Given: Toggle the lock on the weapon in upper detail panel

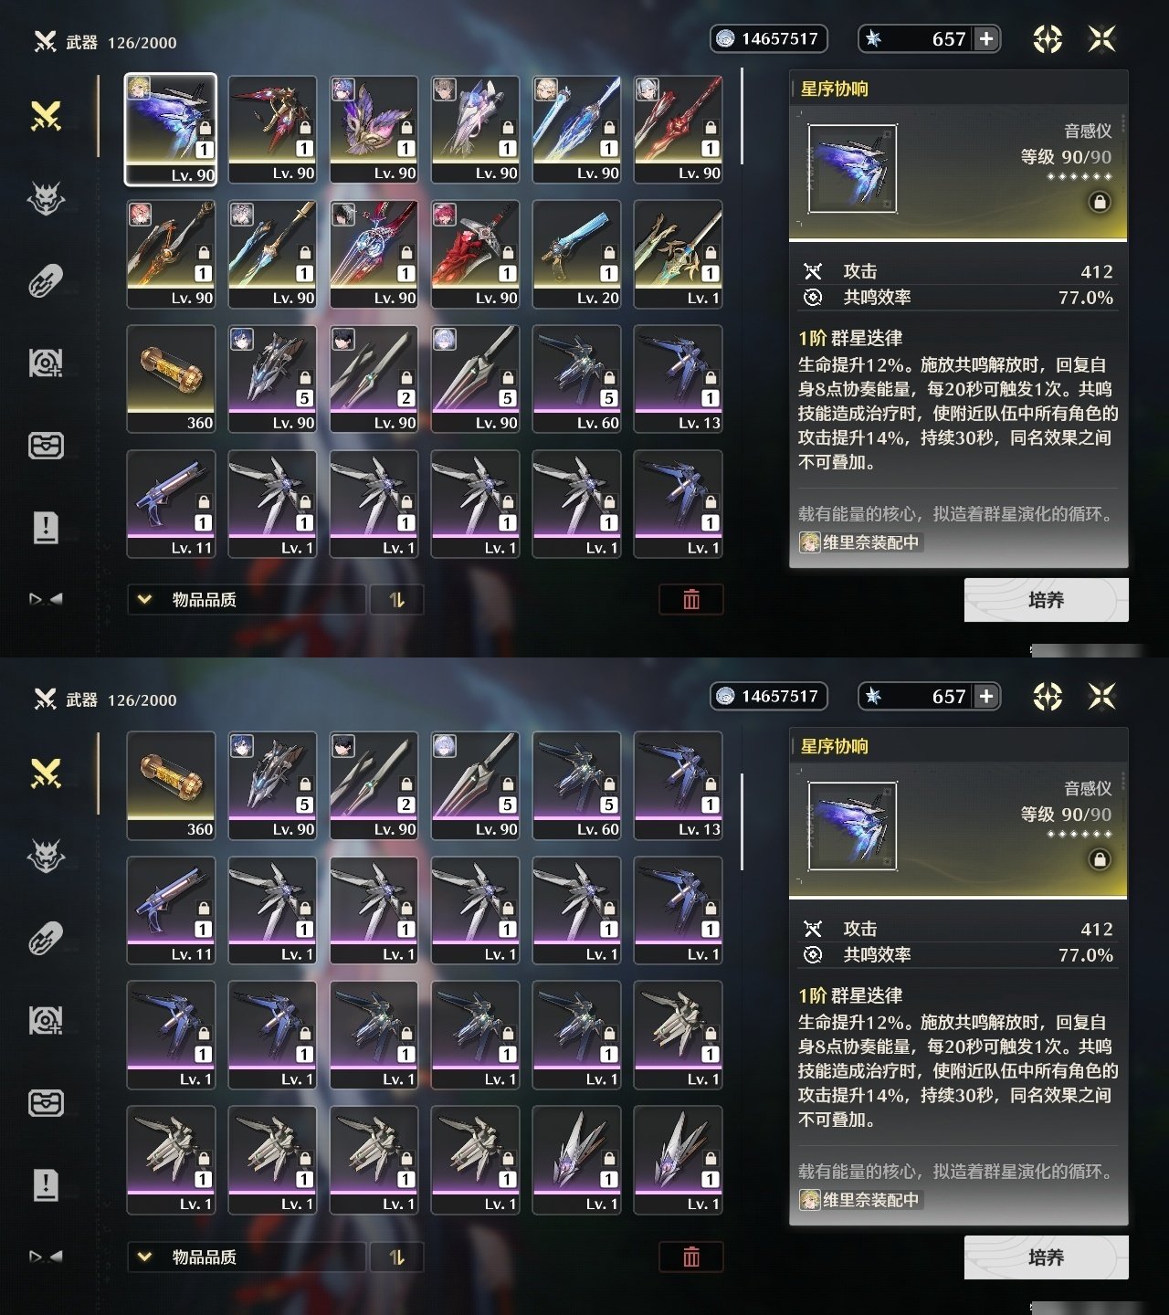Looking at the screenshot, I should click(x=1100, y=202).
